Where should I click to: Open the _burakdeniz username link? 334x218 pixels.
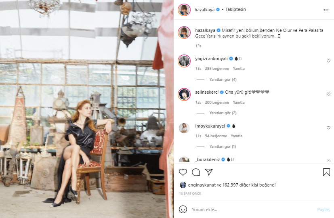pyautogui.click(x=207, y=159)
